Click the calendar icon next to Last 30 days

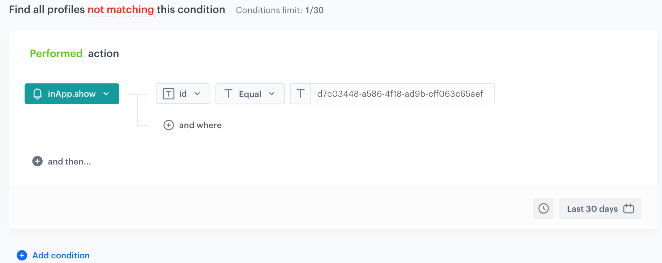pyautogui.click(x=628, y=209)
